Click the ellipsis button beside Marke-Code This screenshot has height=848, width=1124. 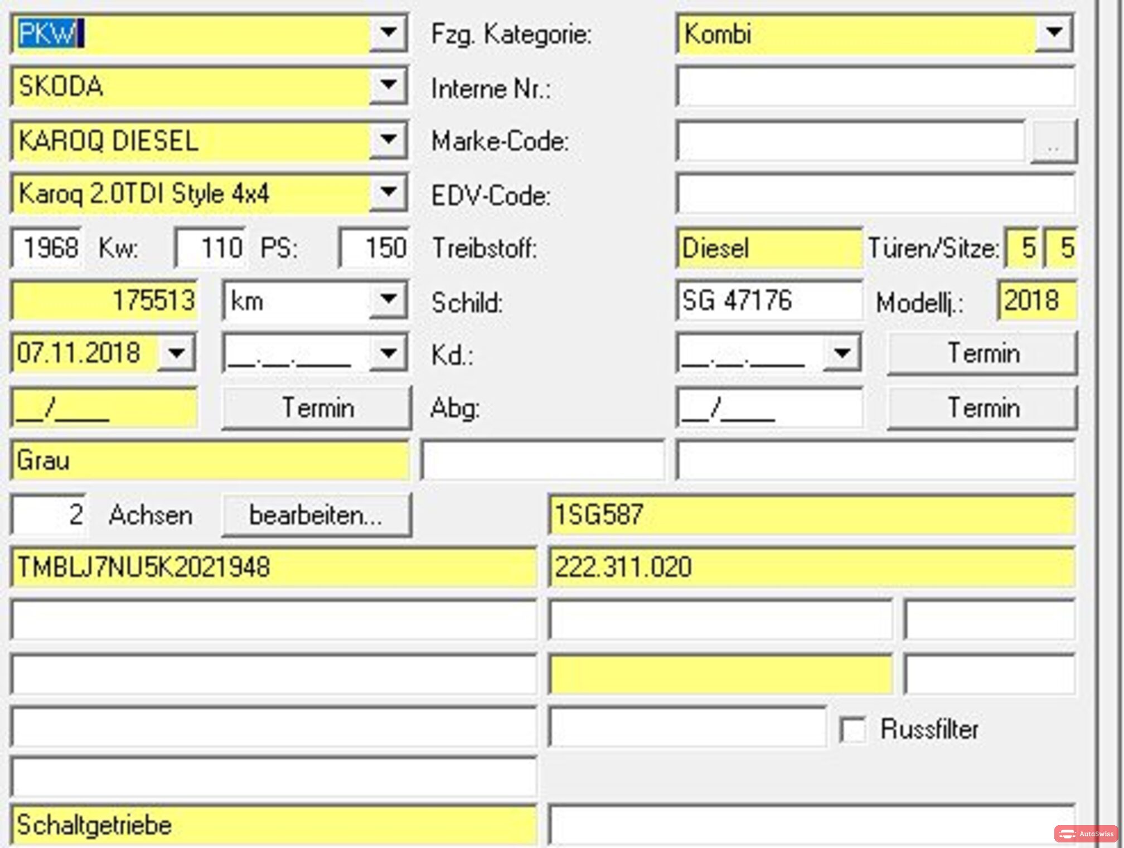click(1053, 141)
